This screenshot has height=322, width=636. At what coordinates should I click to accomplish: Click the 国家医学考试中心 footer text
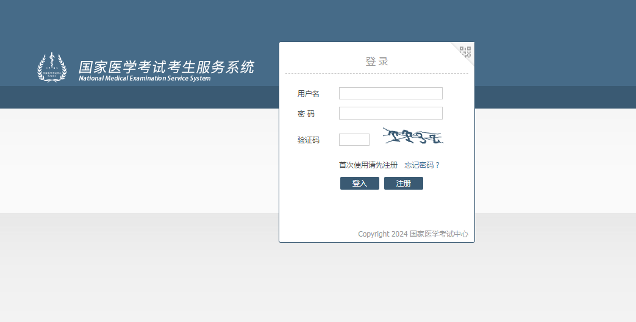pos(439,234)
